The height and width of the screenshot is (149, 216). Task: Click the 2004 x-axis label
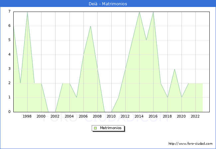coord(69,116)
